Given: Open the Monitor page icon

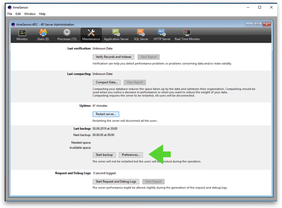Looking at the screenshot, I should [22, 33].
